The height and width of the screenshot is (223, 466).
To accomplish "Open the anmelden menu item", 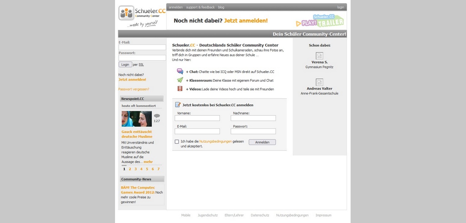I will click(176, 7).
